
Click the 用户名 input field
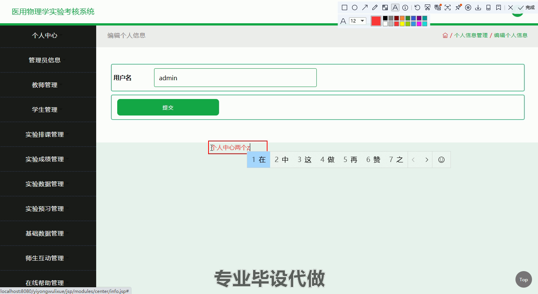(x=235, y=78)
